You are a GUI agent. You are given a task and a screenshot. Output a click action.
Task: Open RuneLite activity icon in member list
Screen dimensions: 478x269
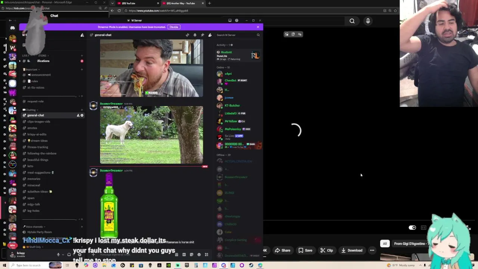pos(255,56)
